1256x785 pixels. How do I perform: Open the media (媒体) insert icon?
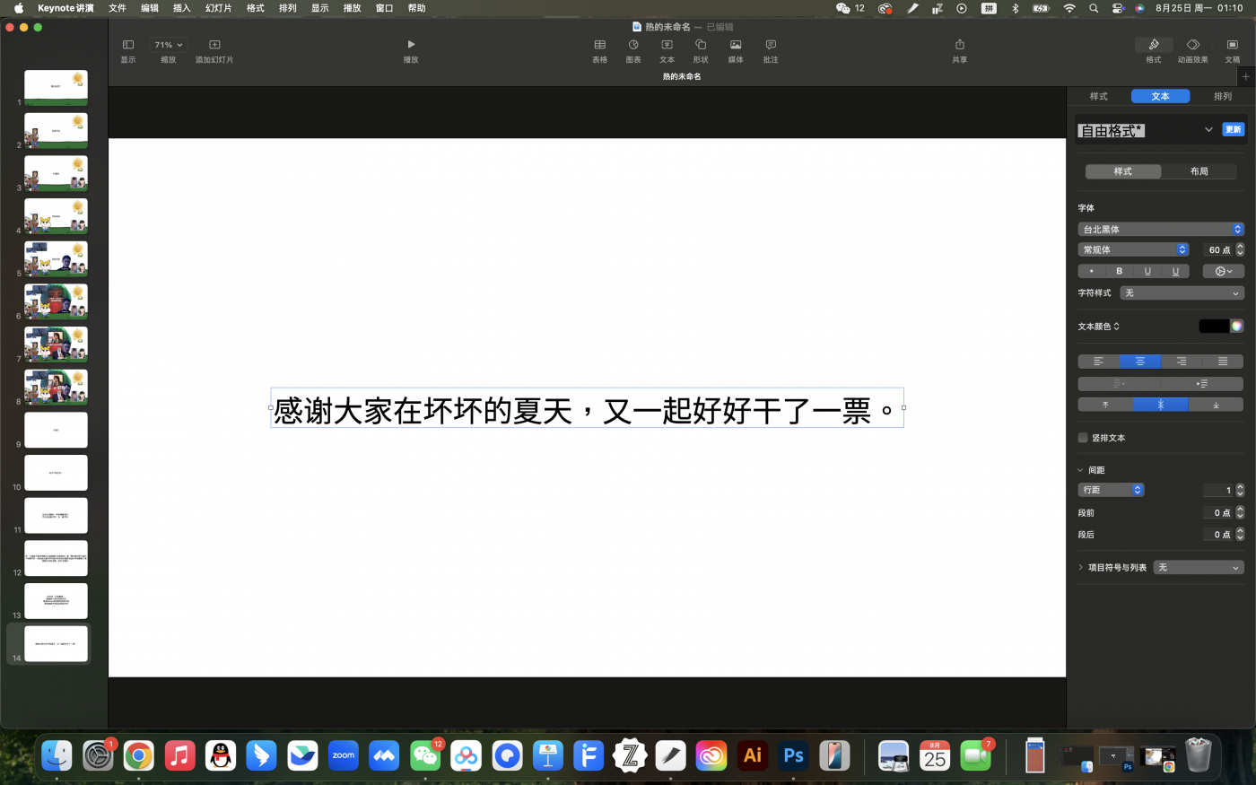(736, 45)
